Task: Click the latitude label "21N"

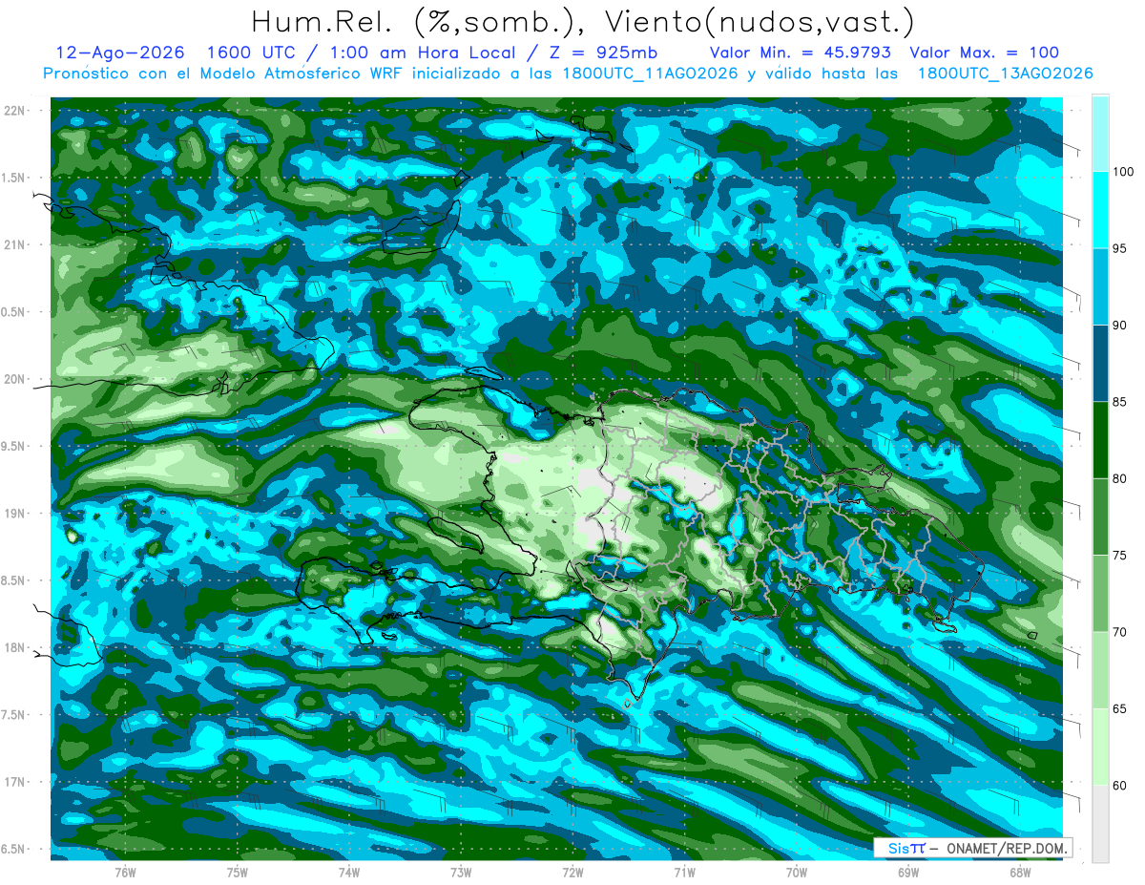Action: [14, 244]
